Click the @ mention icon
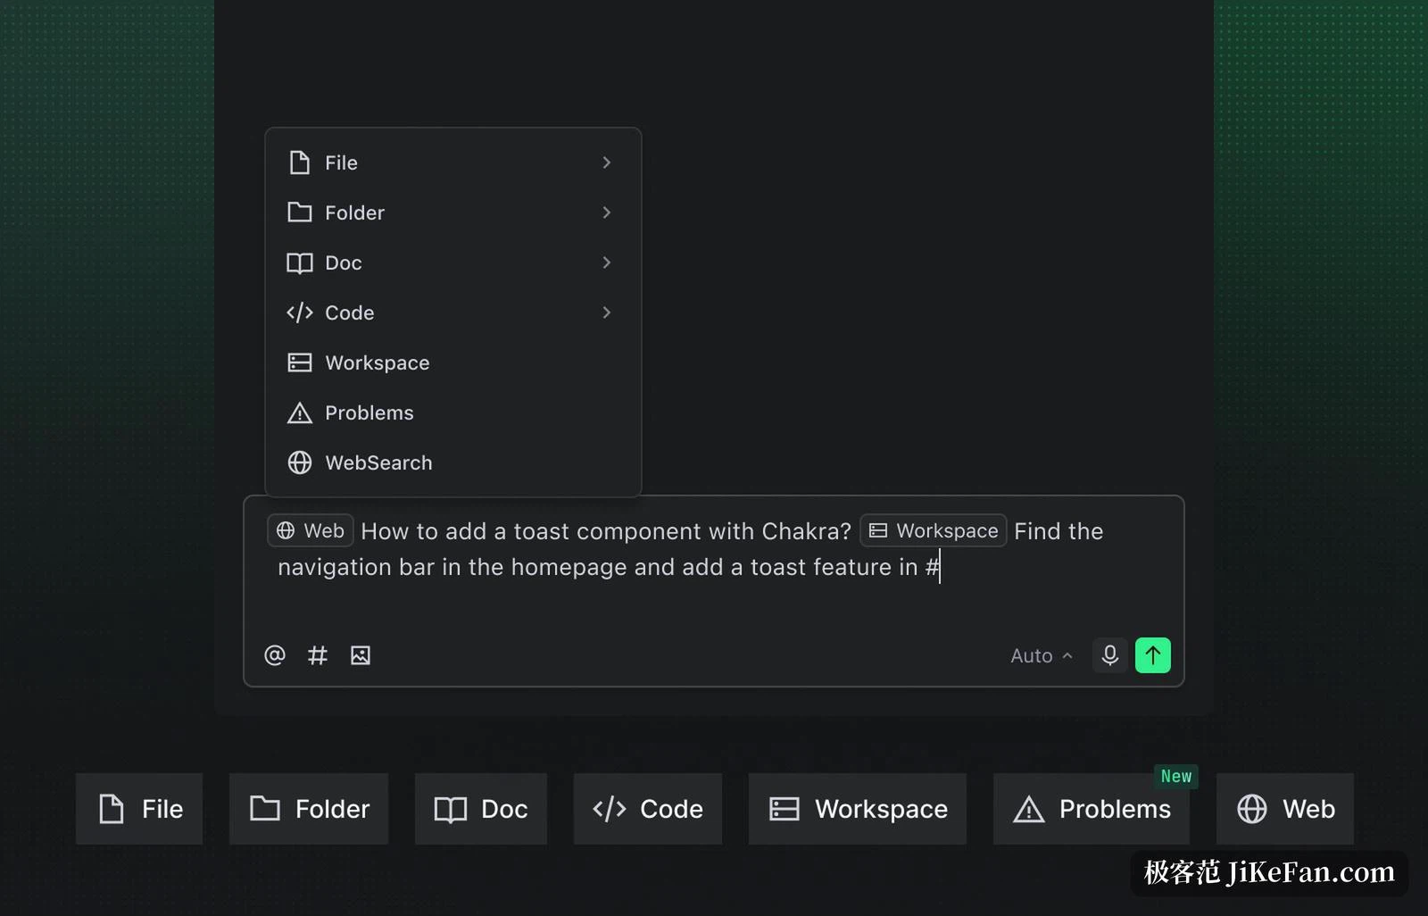Image resolution: width=1428 pixels, height=916 pixels. pos(275,655)
